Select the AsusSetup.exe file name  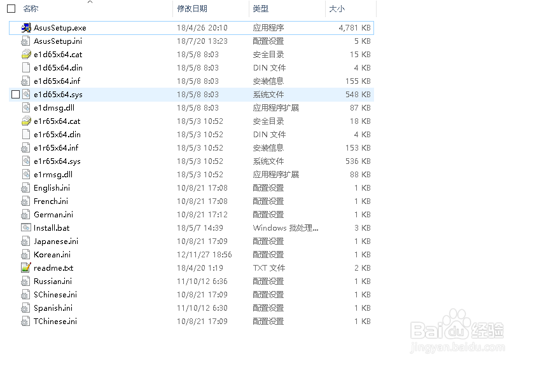coord(60,27)
